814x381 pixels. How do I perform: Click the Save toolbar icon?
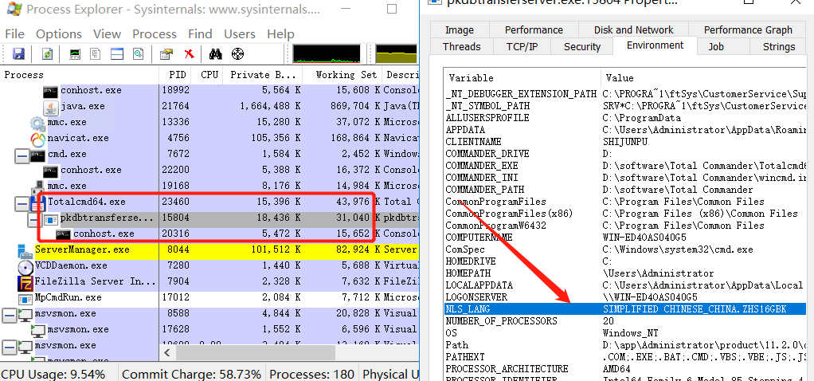(18, 54)
